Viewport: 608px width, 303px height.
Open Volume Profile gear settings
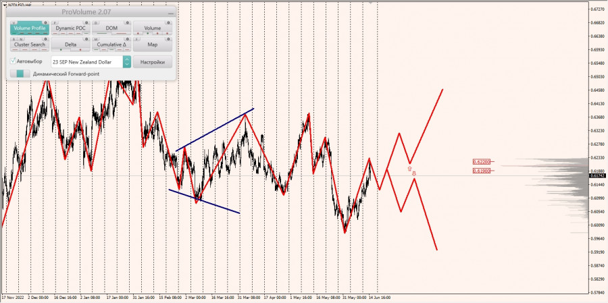(x=45, y=23)
